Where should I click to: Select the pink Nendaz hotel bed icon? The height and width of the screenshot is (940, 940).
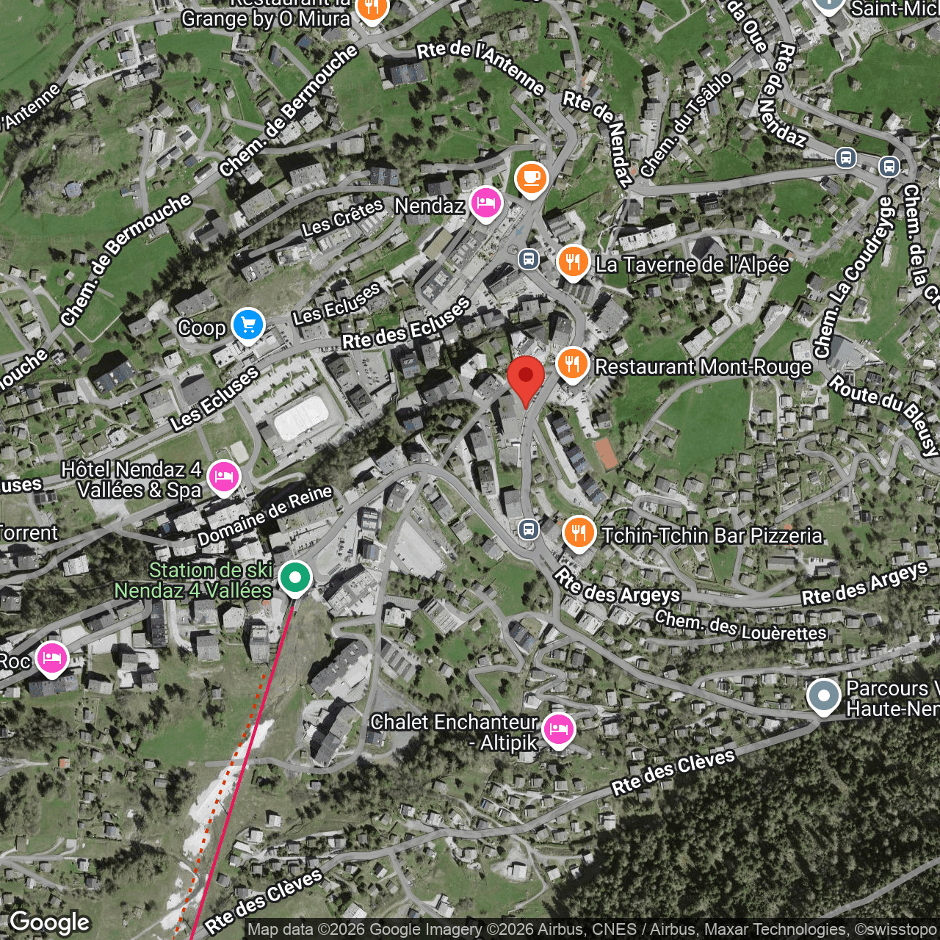pos(485,203)
